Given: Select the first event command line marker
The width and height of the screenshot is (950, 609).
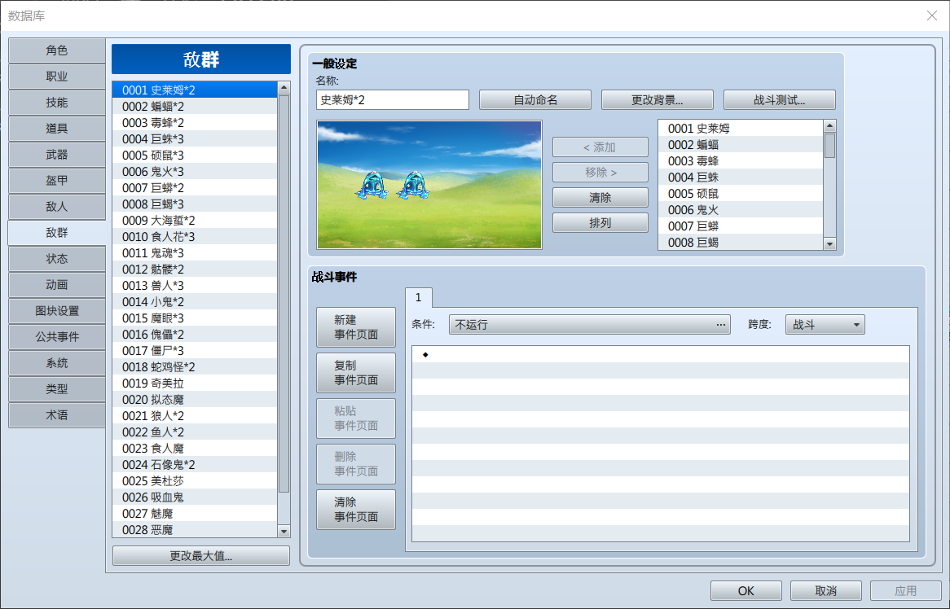Looking at the screenshot, I should 425,354.
